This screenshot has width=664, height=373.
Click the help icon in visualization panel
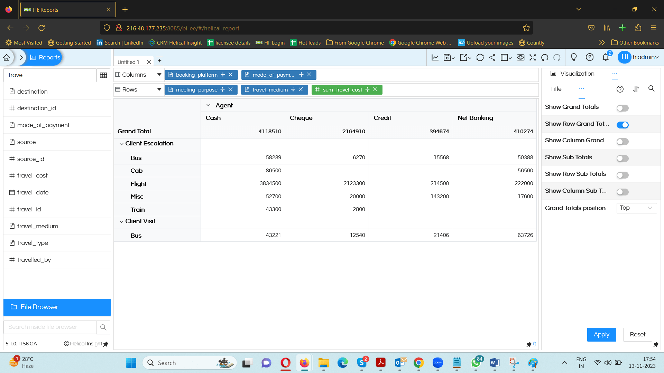[x=620, y=89]
